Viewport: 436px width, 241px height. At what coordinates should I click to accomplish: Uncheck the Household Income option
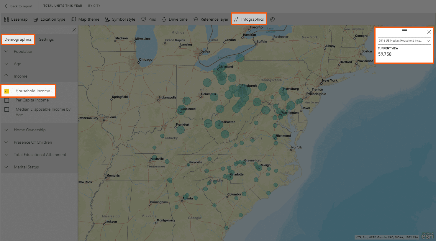click(x=7, y=91)
